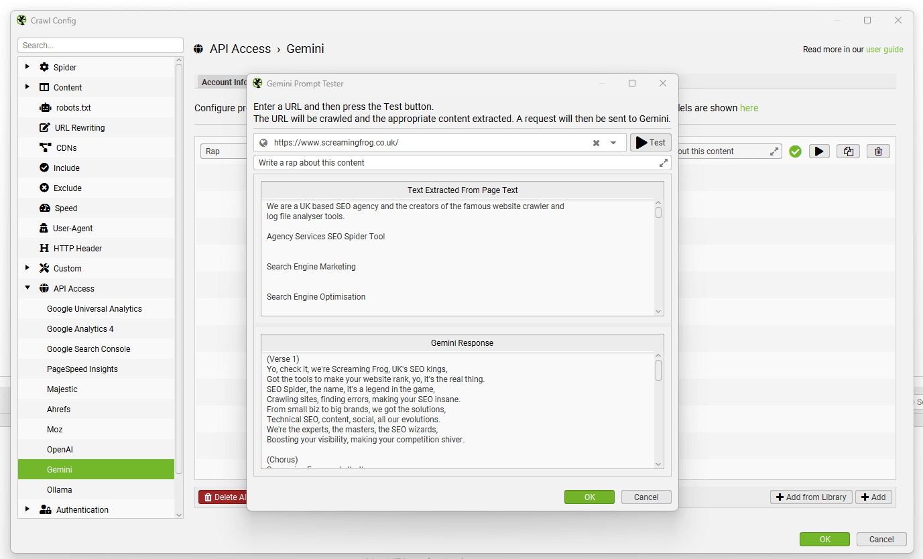Screen dimensions: 923x559
Task: Click the green checkmark status icon
Action: pyautogui.click(x=795, y=151)
